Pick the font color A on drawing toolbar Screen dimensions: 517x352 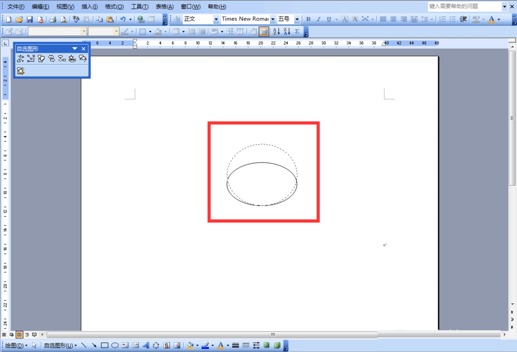click(x=221, y=345)
